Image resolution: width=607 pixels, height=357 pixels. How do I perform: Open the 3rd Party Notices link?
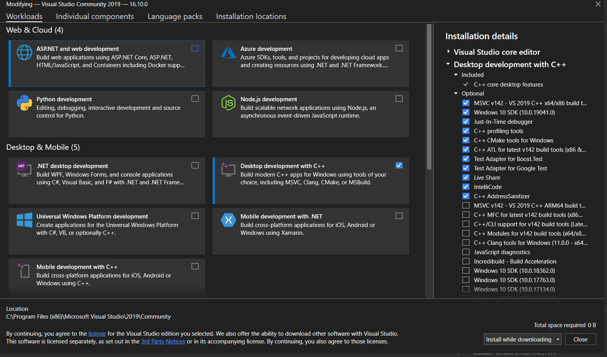[x=163, y=341]
